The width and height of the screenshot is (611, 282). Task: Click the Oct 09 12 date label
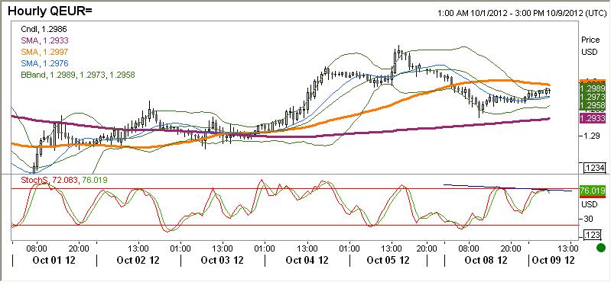pyautogui.click(x=554, y=260)
